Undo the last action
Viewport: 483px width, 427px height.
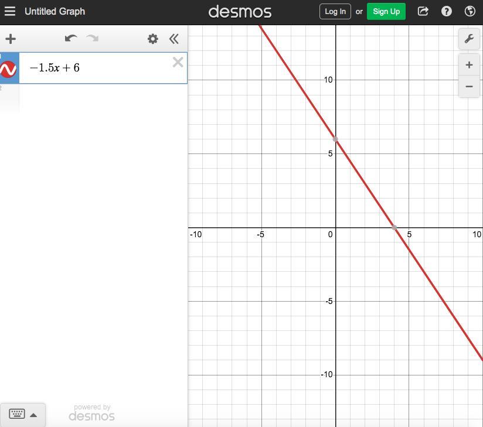click(x=71, y=39)
